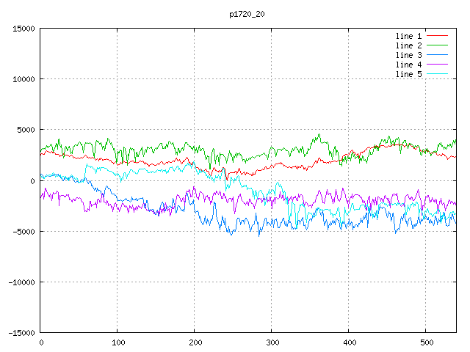Click the -15000 y-axis tick label

click(x=21, y=333)
